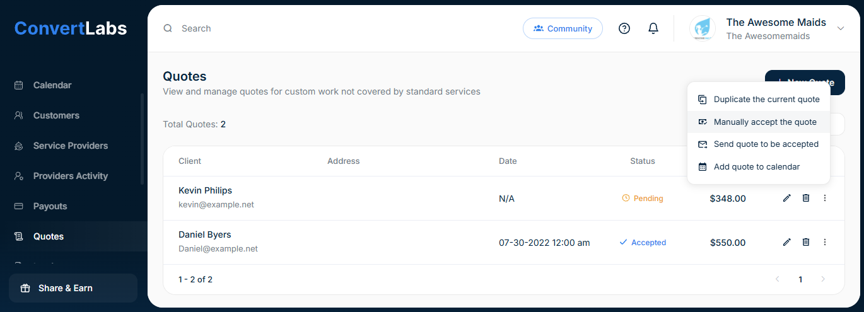Go to next page of quotes
The height and width of the screenshot is (312, 864).
pos(822,279)
